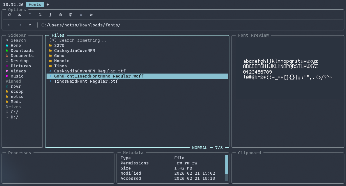
Task: Click the Rename cursor icon
Action: (50, 15)
